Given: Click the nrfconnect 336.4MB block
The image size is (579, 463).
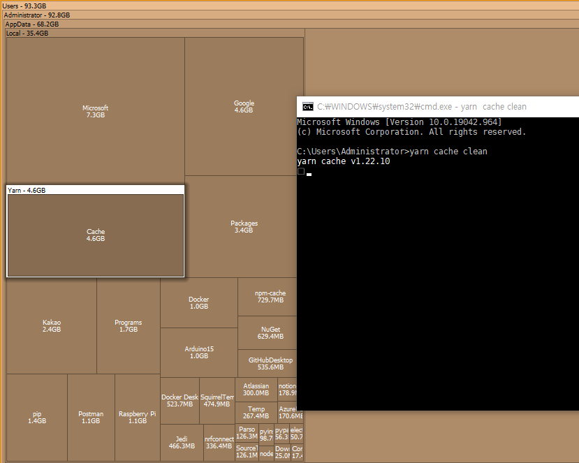Looking at the screenshot, I should 219,442.
